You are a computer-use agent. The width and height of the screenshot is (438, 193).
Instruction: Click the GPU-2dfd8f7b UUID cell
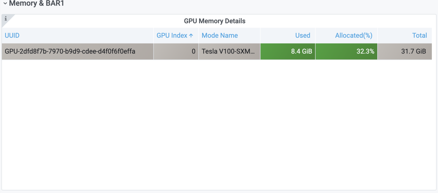(x=70, y=51)
